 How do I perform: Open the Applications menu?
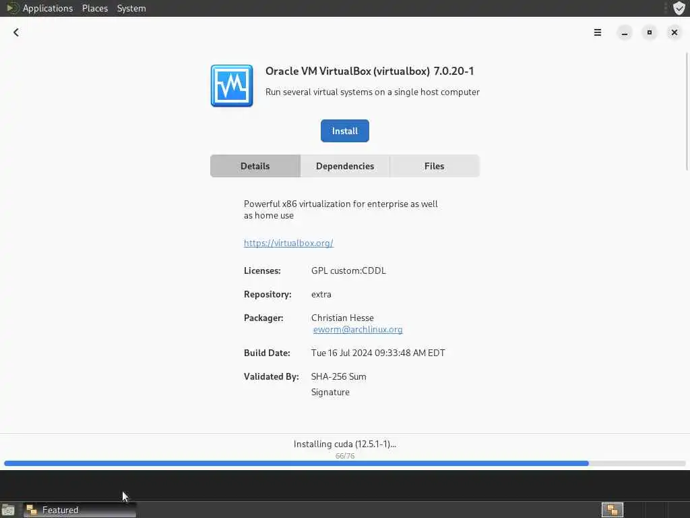[x=48, y=8]
